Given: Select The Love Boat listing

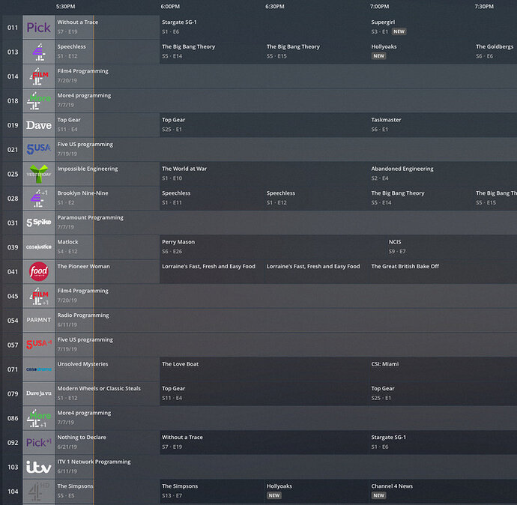Looking at the screenshot, I should pos(264,369).
